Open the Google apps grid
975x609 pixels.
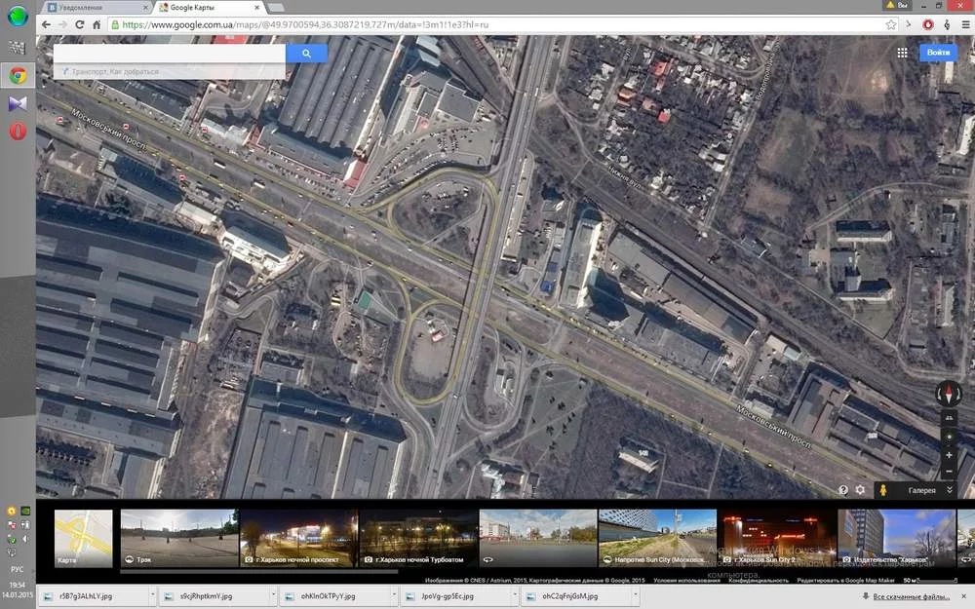(x=903, y=53)
